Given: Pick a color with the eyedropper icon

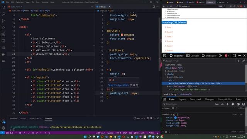Looking at the screenshot, I should [244, 61].
